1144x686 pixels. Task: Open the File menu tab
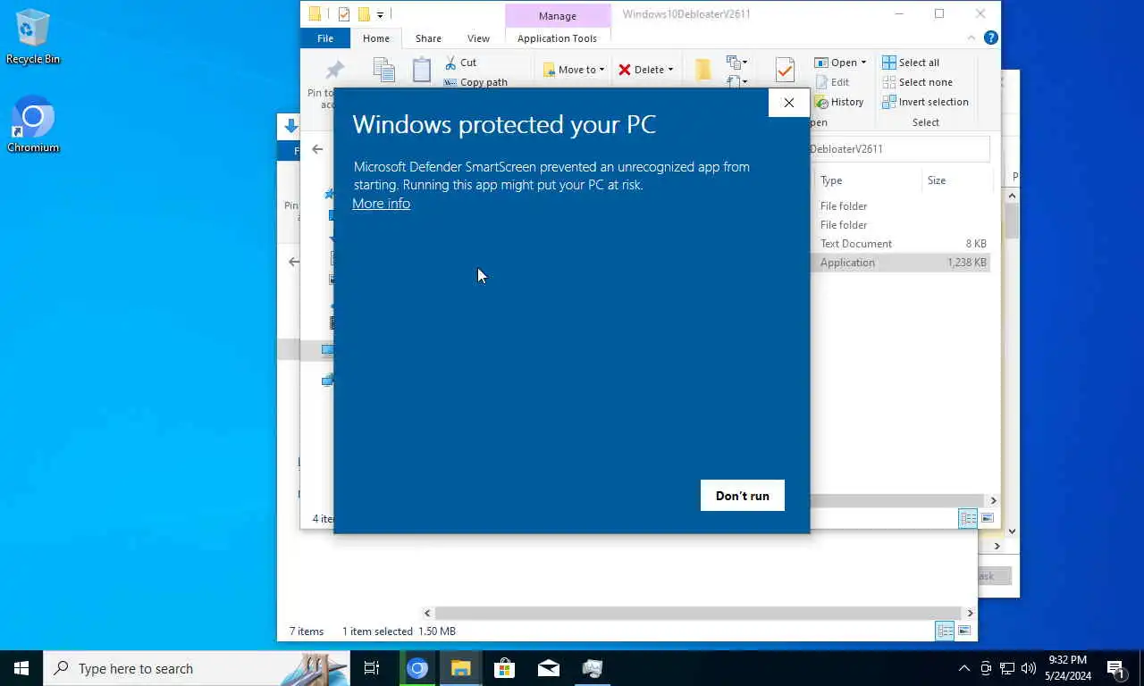tap(325, 38)
